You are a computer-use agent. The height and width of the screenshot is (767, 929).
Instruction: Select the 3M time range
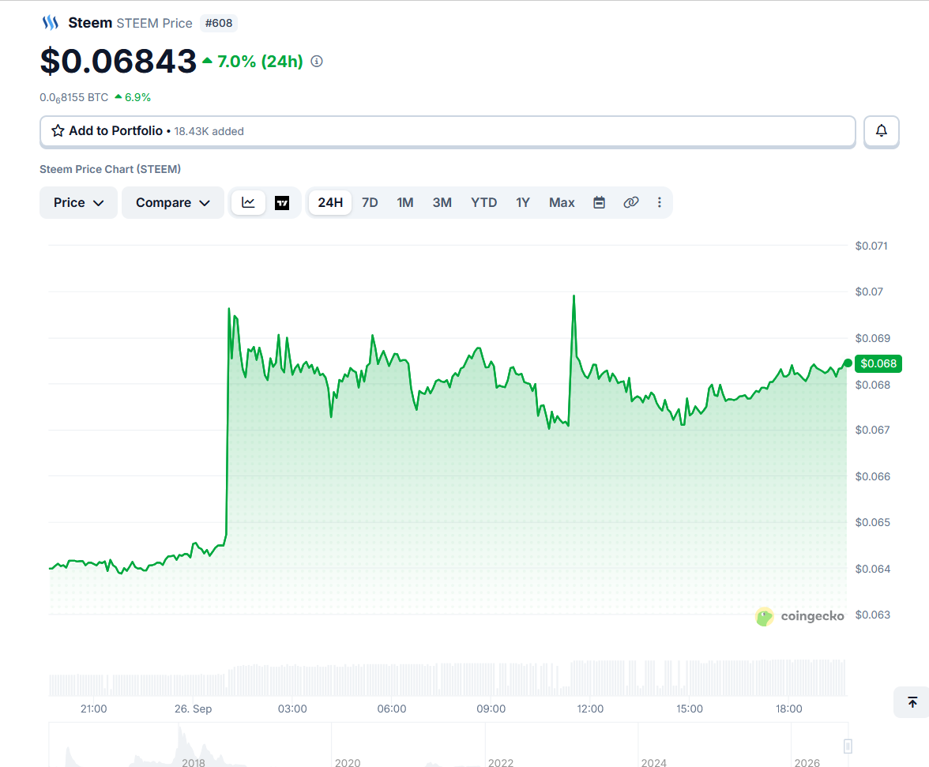pyautogui.click(x=442, y=202)
